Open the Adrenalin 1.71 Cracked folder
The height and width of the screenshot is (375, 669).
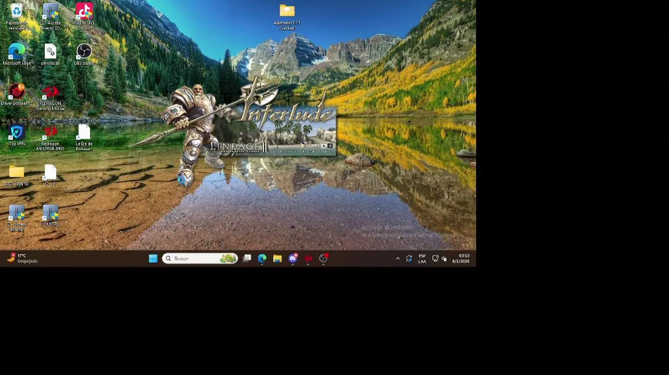287,17
